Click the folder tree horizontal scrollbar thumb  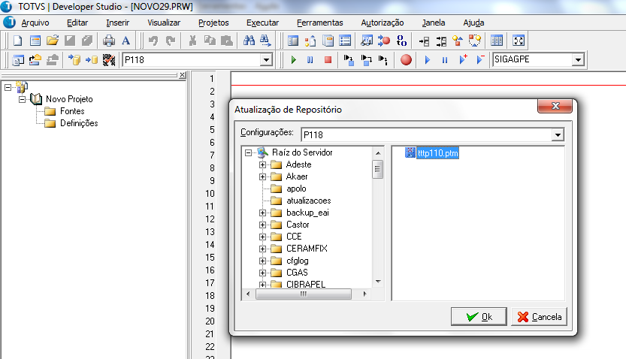(303, 294)
